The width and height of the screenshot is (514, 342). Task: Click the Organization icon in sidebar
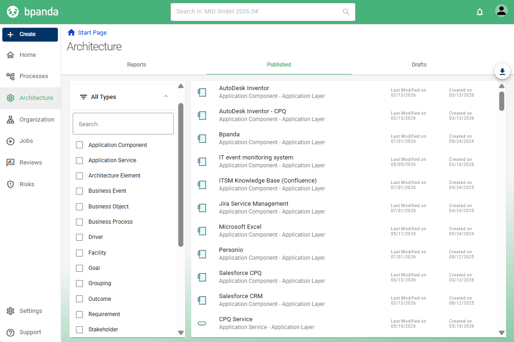click(11, 120)
